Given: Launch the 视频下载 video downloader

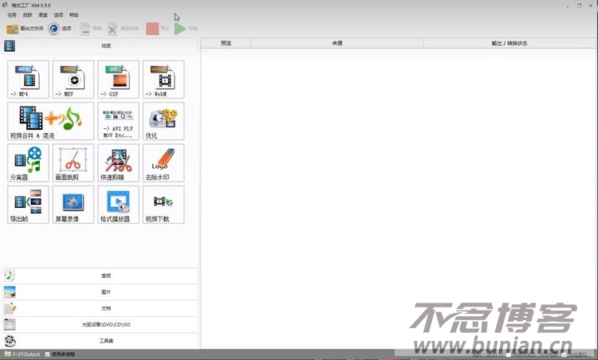Looking at the screenshot, I should (163, 205).
